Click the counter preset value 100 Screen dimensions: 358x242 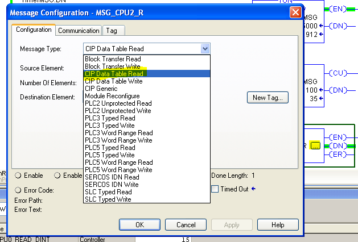[311, 90]
